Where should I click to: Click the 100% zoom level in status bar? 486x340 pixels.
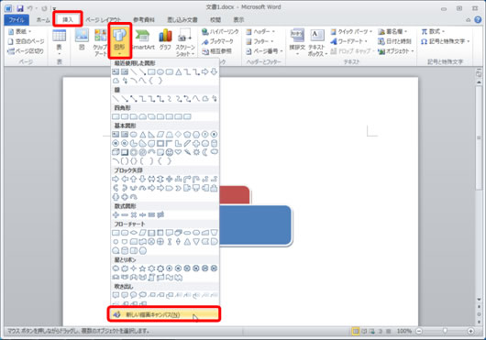[x=404, y=332]
